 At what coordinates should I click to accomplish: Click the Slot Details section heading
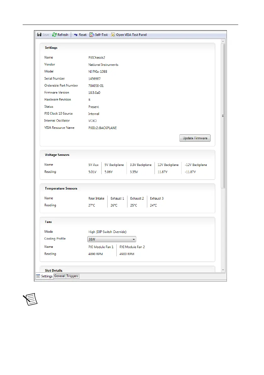(x=53, y=270)
